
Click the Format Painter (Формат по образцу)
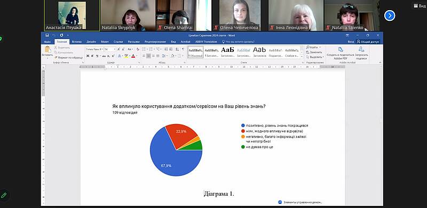pyautogui.click(x=68, y=58)
